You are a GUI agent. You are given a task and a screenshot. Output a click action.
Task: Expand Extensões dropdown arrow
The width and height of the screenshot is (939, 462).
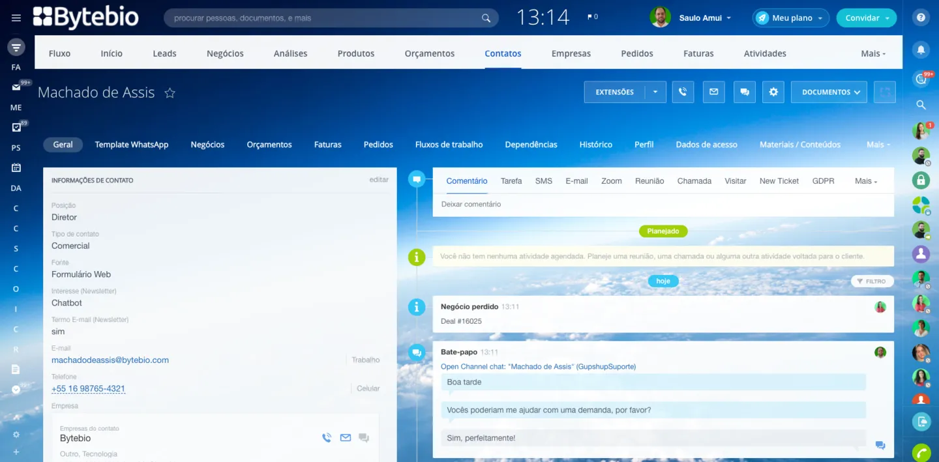pos(655,92)
